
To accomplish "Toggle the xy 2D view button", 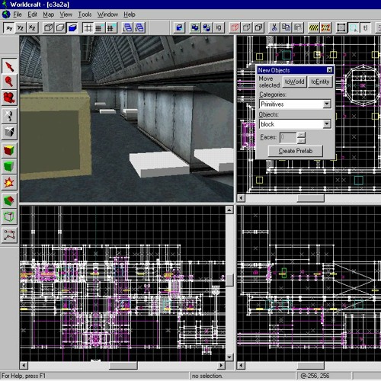I will [9, 27].
